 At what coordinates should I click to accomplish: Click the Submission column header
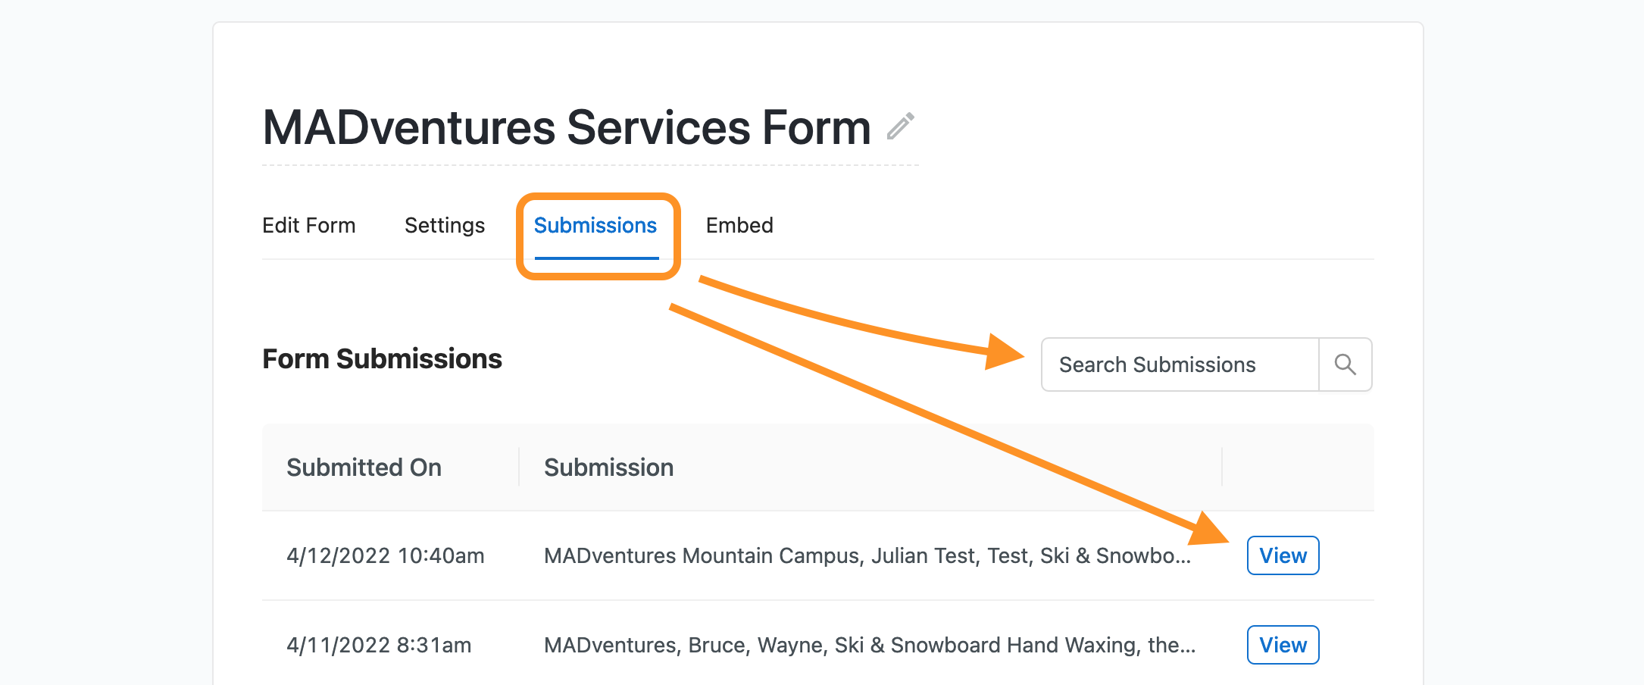(x=608, y=468)
